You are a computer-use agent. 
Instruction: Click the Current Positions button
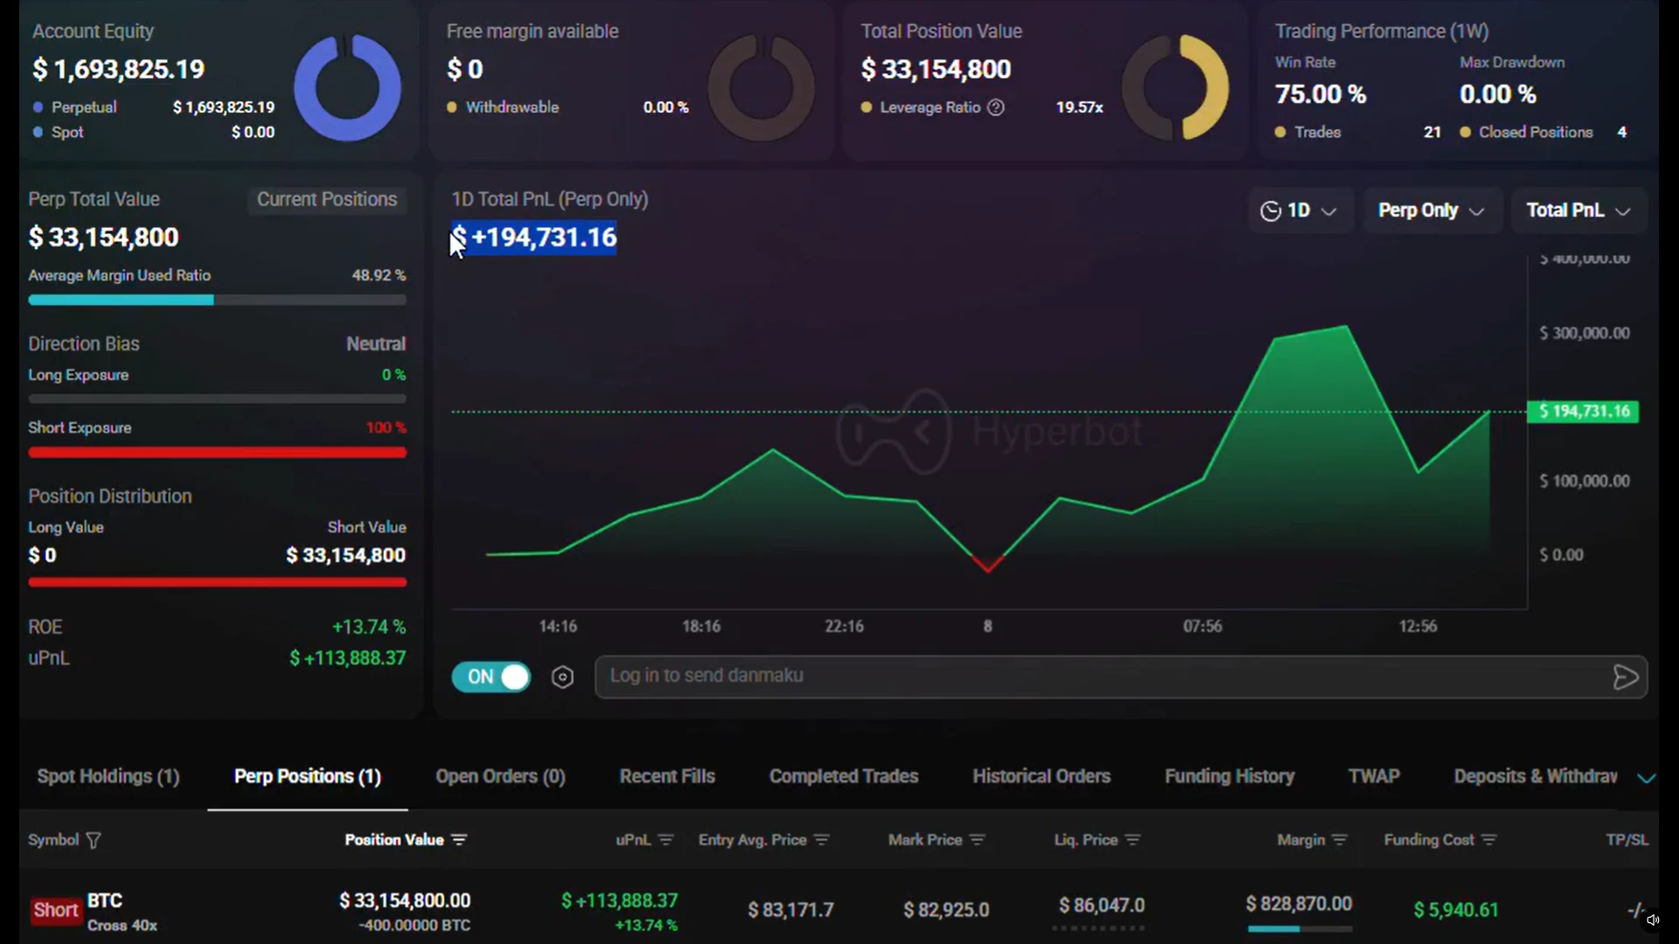coord(327,200)
